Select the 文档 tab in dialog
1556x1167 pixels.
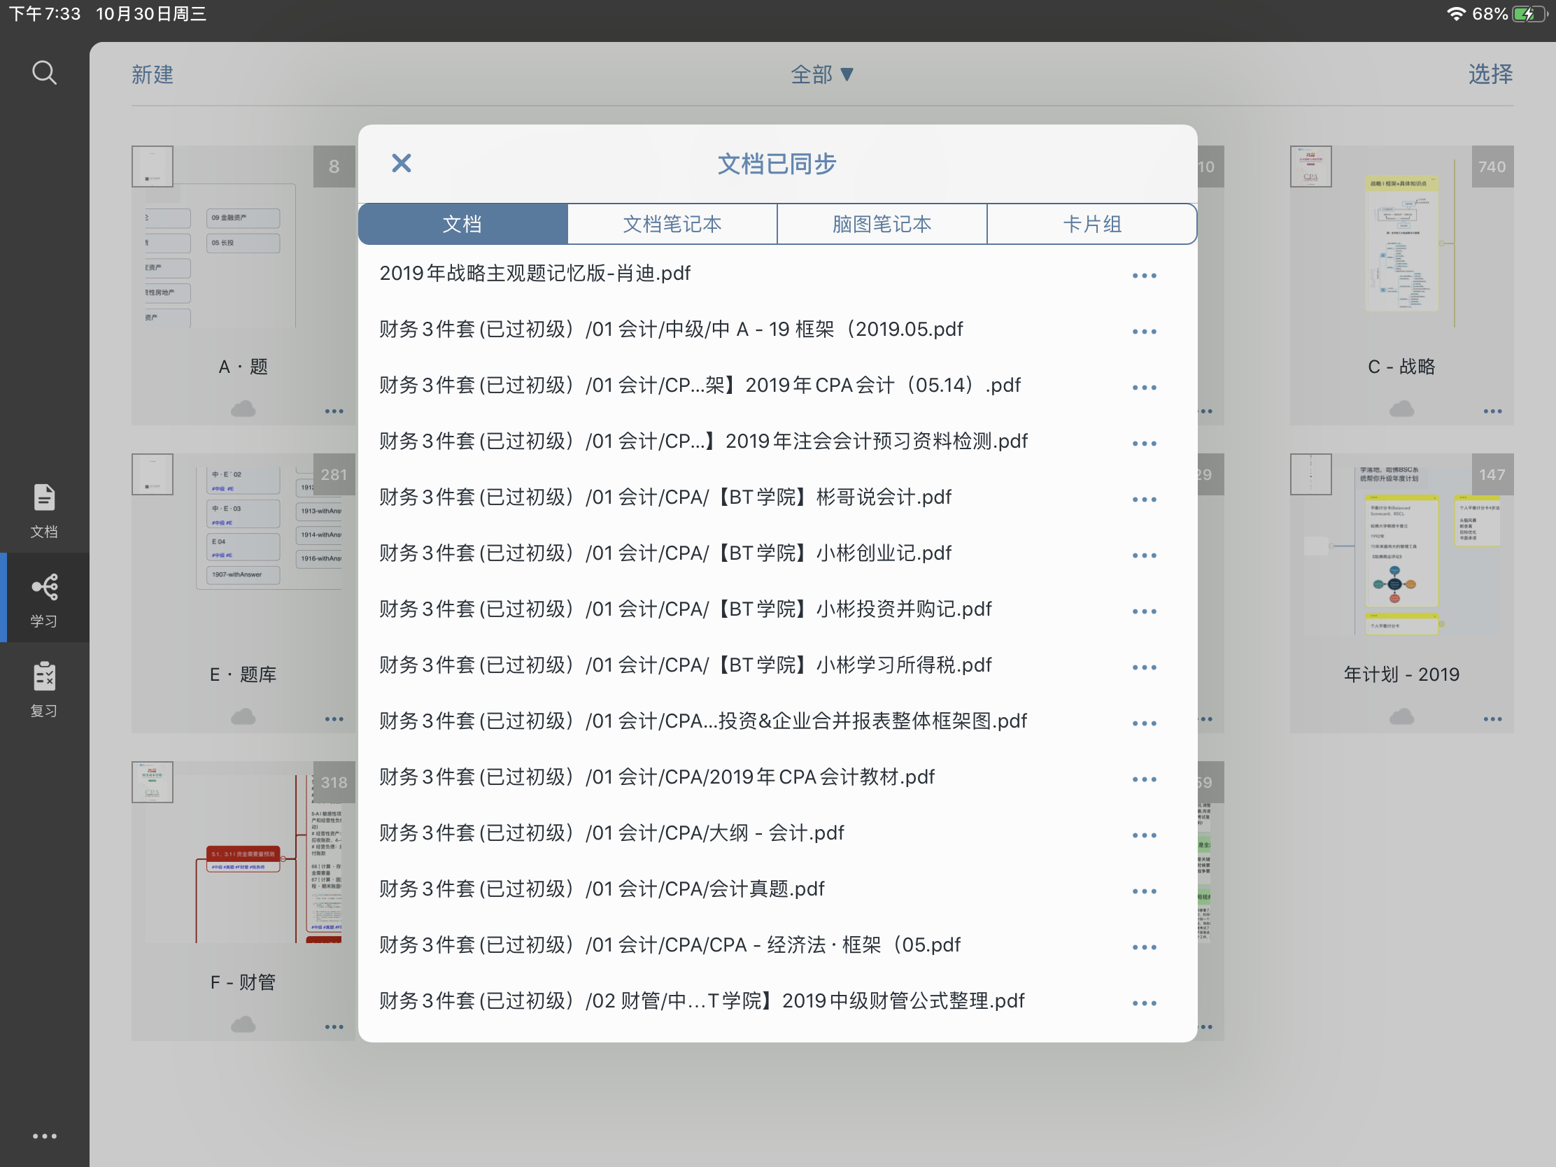463,224
